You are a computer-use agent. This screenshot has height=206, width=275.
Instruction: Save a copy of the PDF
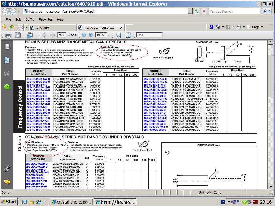tap(18, 35)
